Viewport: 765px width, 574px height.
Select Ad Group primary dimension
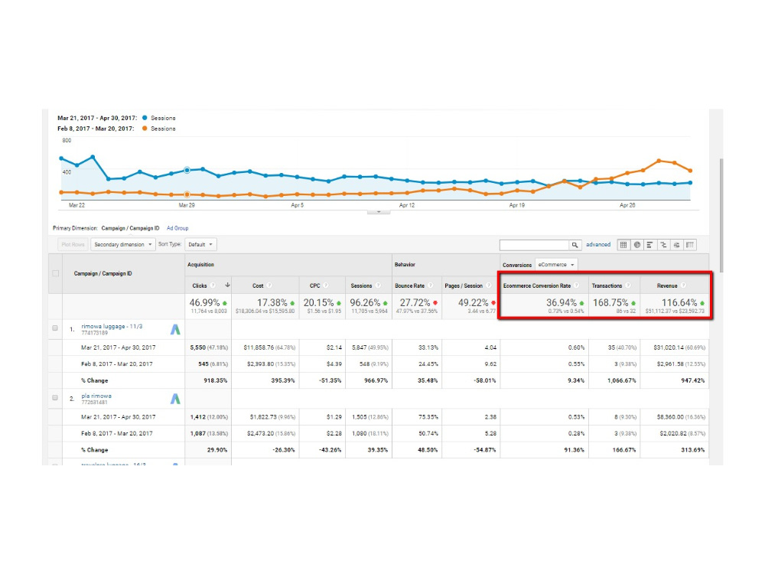[177, 228]
